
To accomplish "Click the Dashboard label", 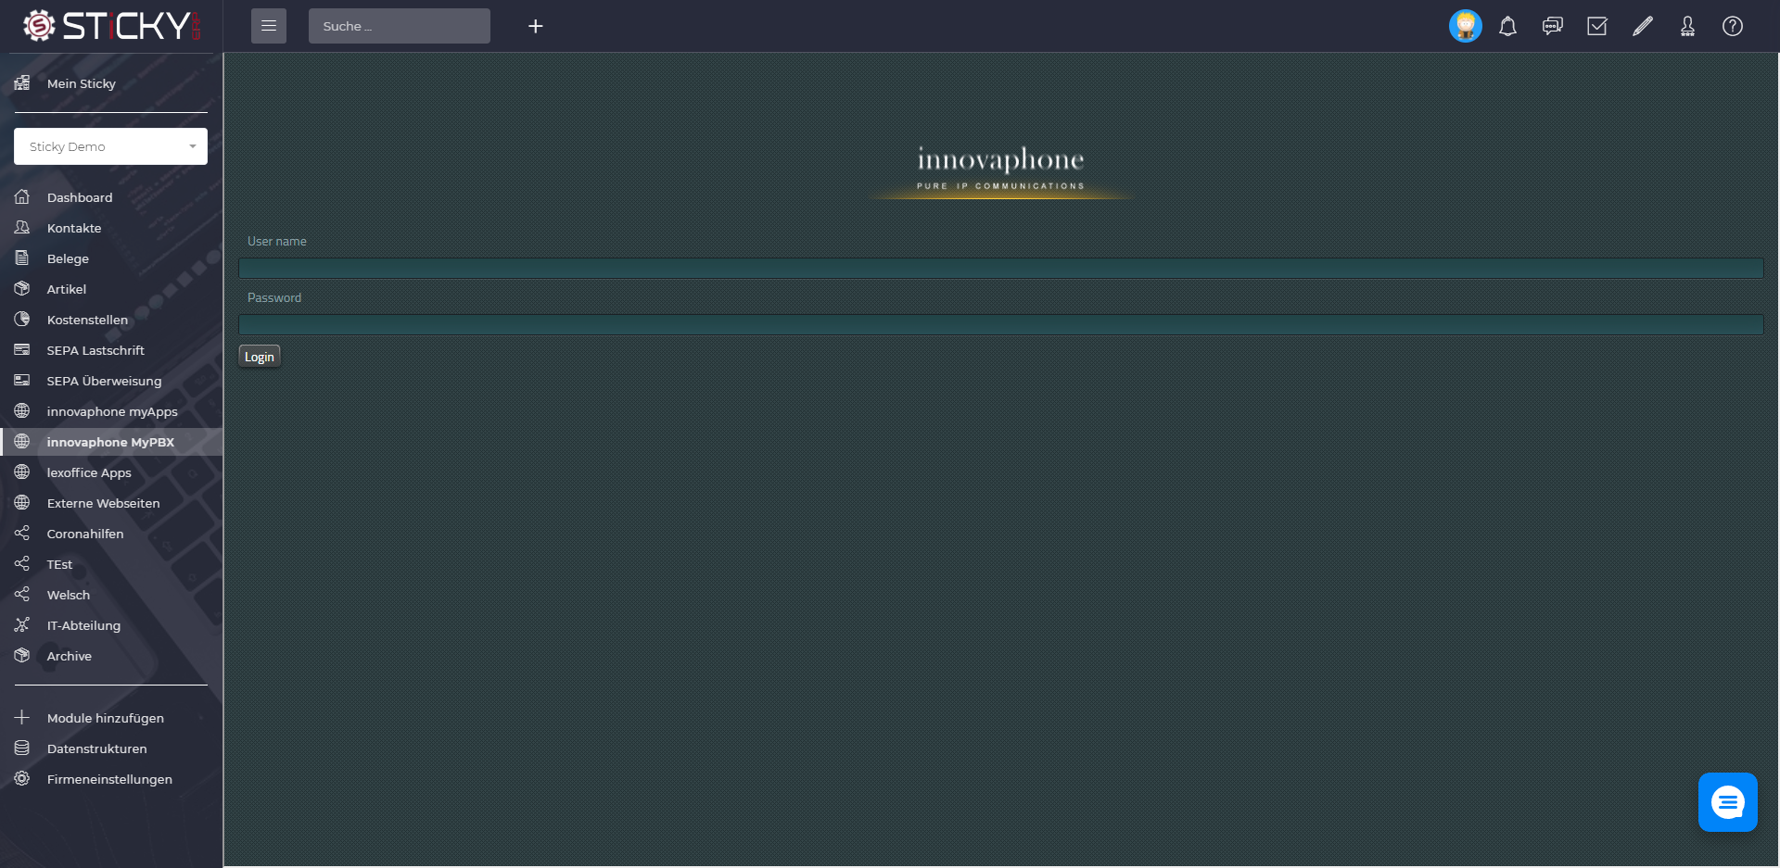I will pyautogui.click(x=80, y=197).
